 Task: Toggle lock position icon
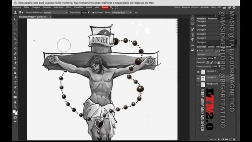(215, 62)
